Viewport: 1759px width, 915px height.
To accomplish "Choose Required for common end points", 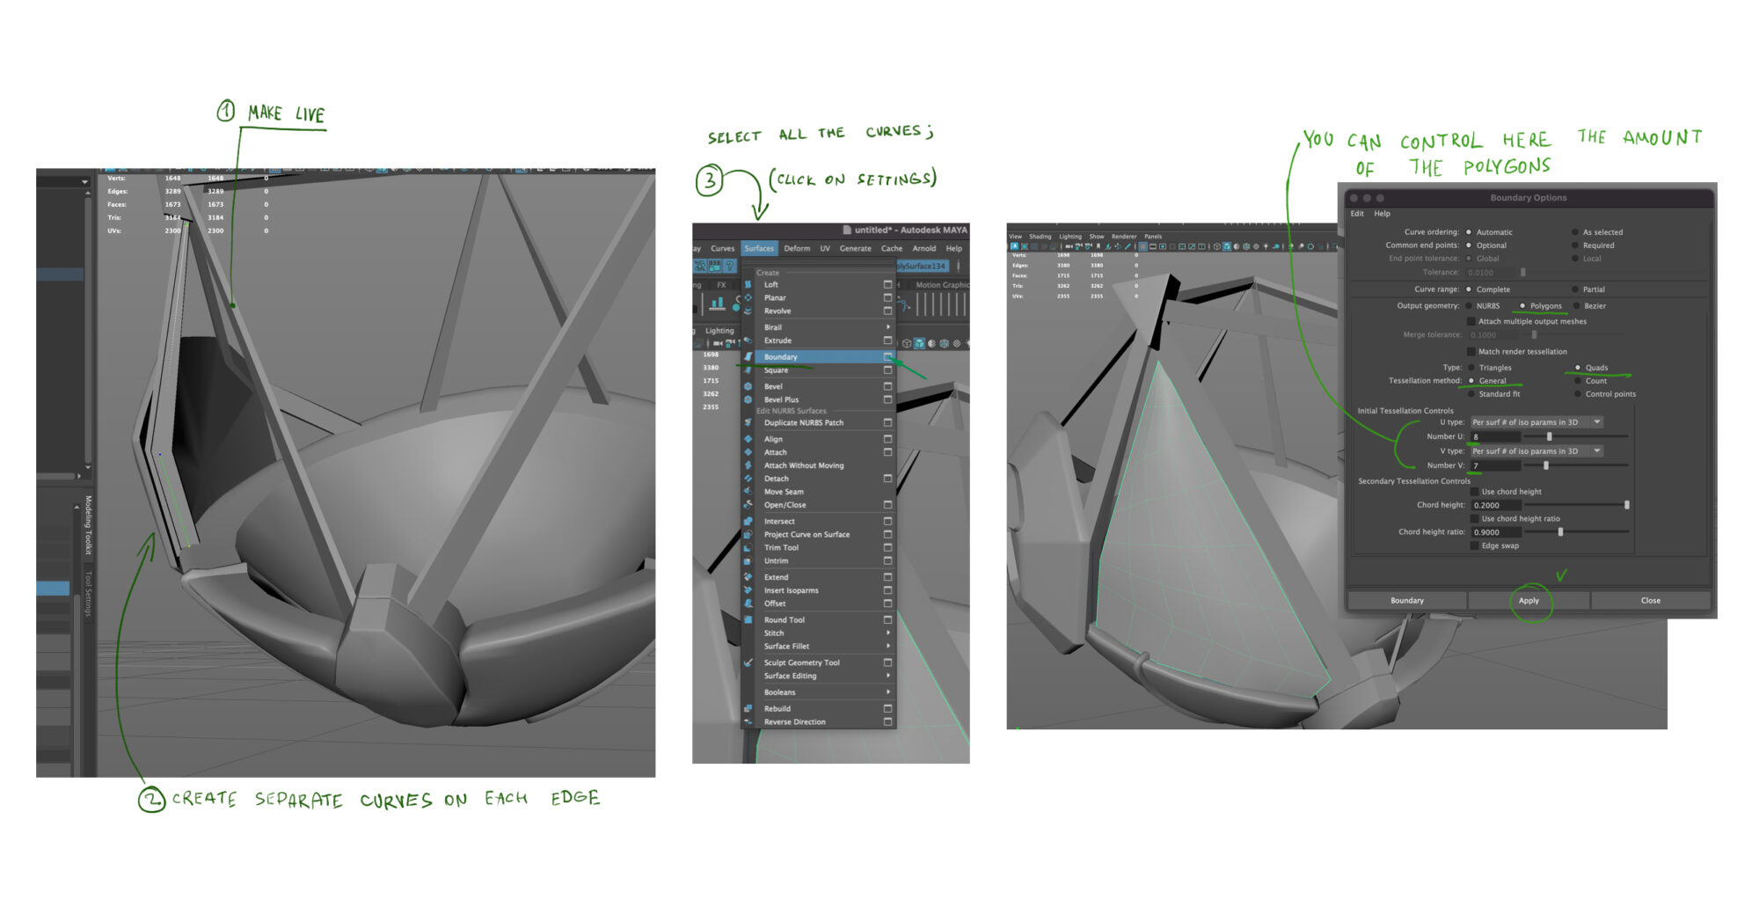I will pyautogui.click(x=1575, y=245).
